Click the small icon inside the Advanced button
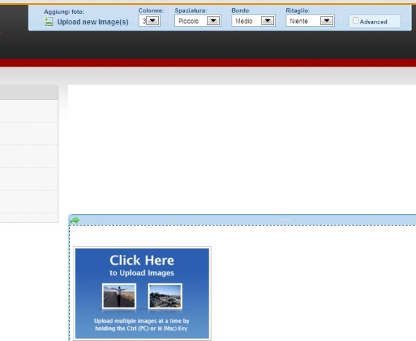 tap(356, 21)
